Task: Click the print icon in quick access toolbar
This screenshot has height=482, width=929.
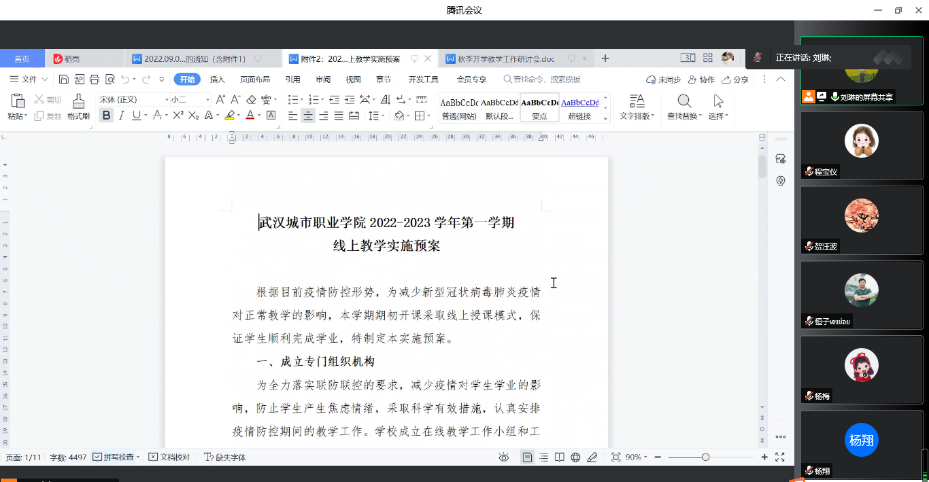Action: coord(95,80)
